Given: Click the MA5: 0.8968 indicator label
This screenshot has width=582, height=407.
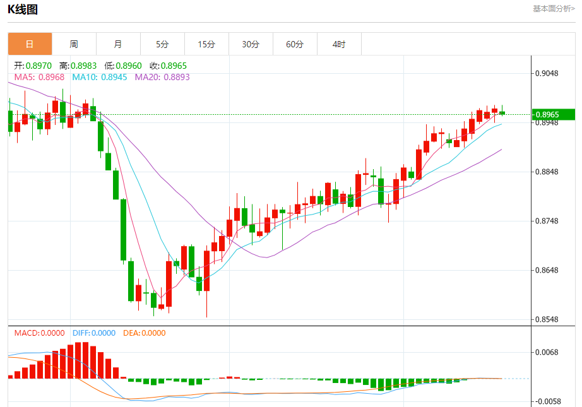Looking at the screenshot, I should 39,77.
